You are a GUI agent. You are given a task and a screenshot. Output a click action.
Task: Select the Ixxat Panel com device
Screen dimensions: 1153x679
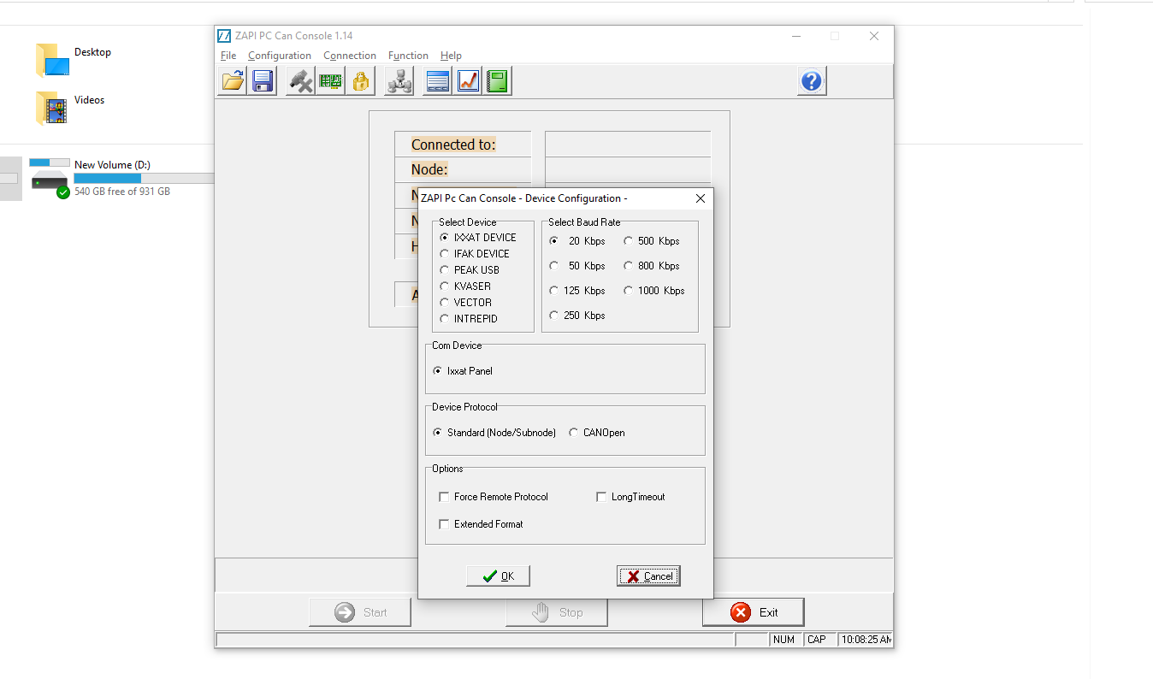[x=463, y=371]
